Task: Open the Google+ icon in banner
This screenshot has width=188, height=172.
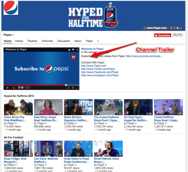Action: pyautogui.click(x=171, y=28)
